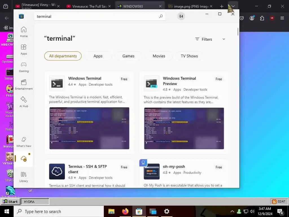
Task: Open Downloads cloud icon in sidebar
Action: pos(24,159)
